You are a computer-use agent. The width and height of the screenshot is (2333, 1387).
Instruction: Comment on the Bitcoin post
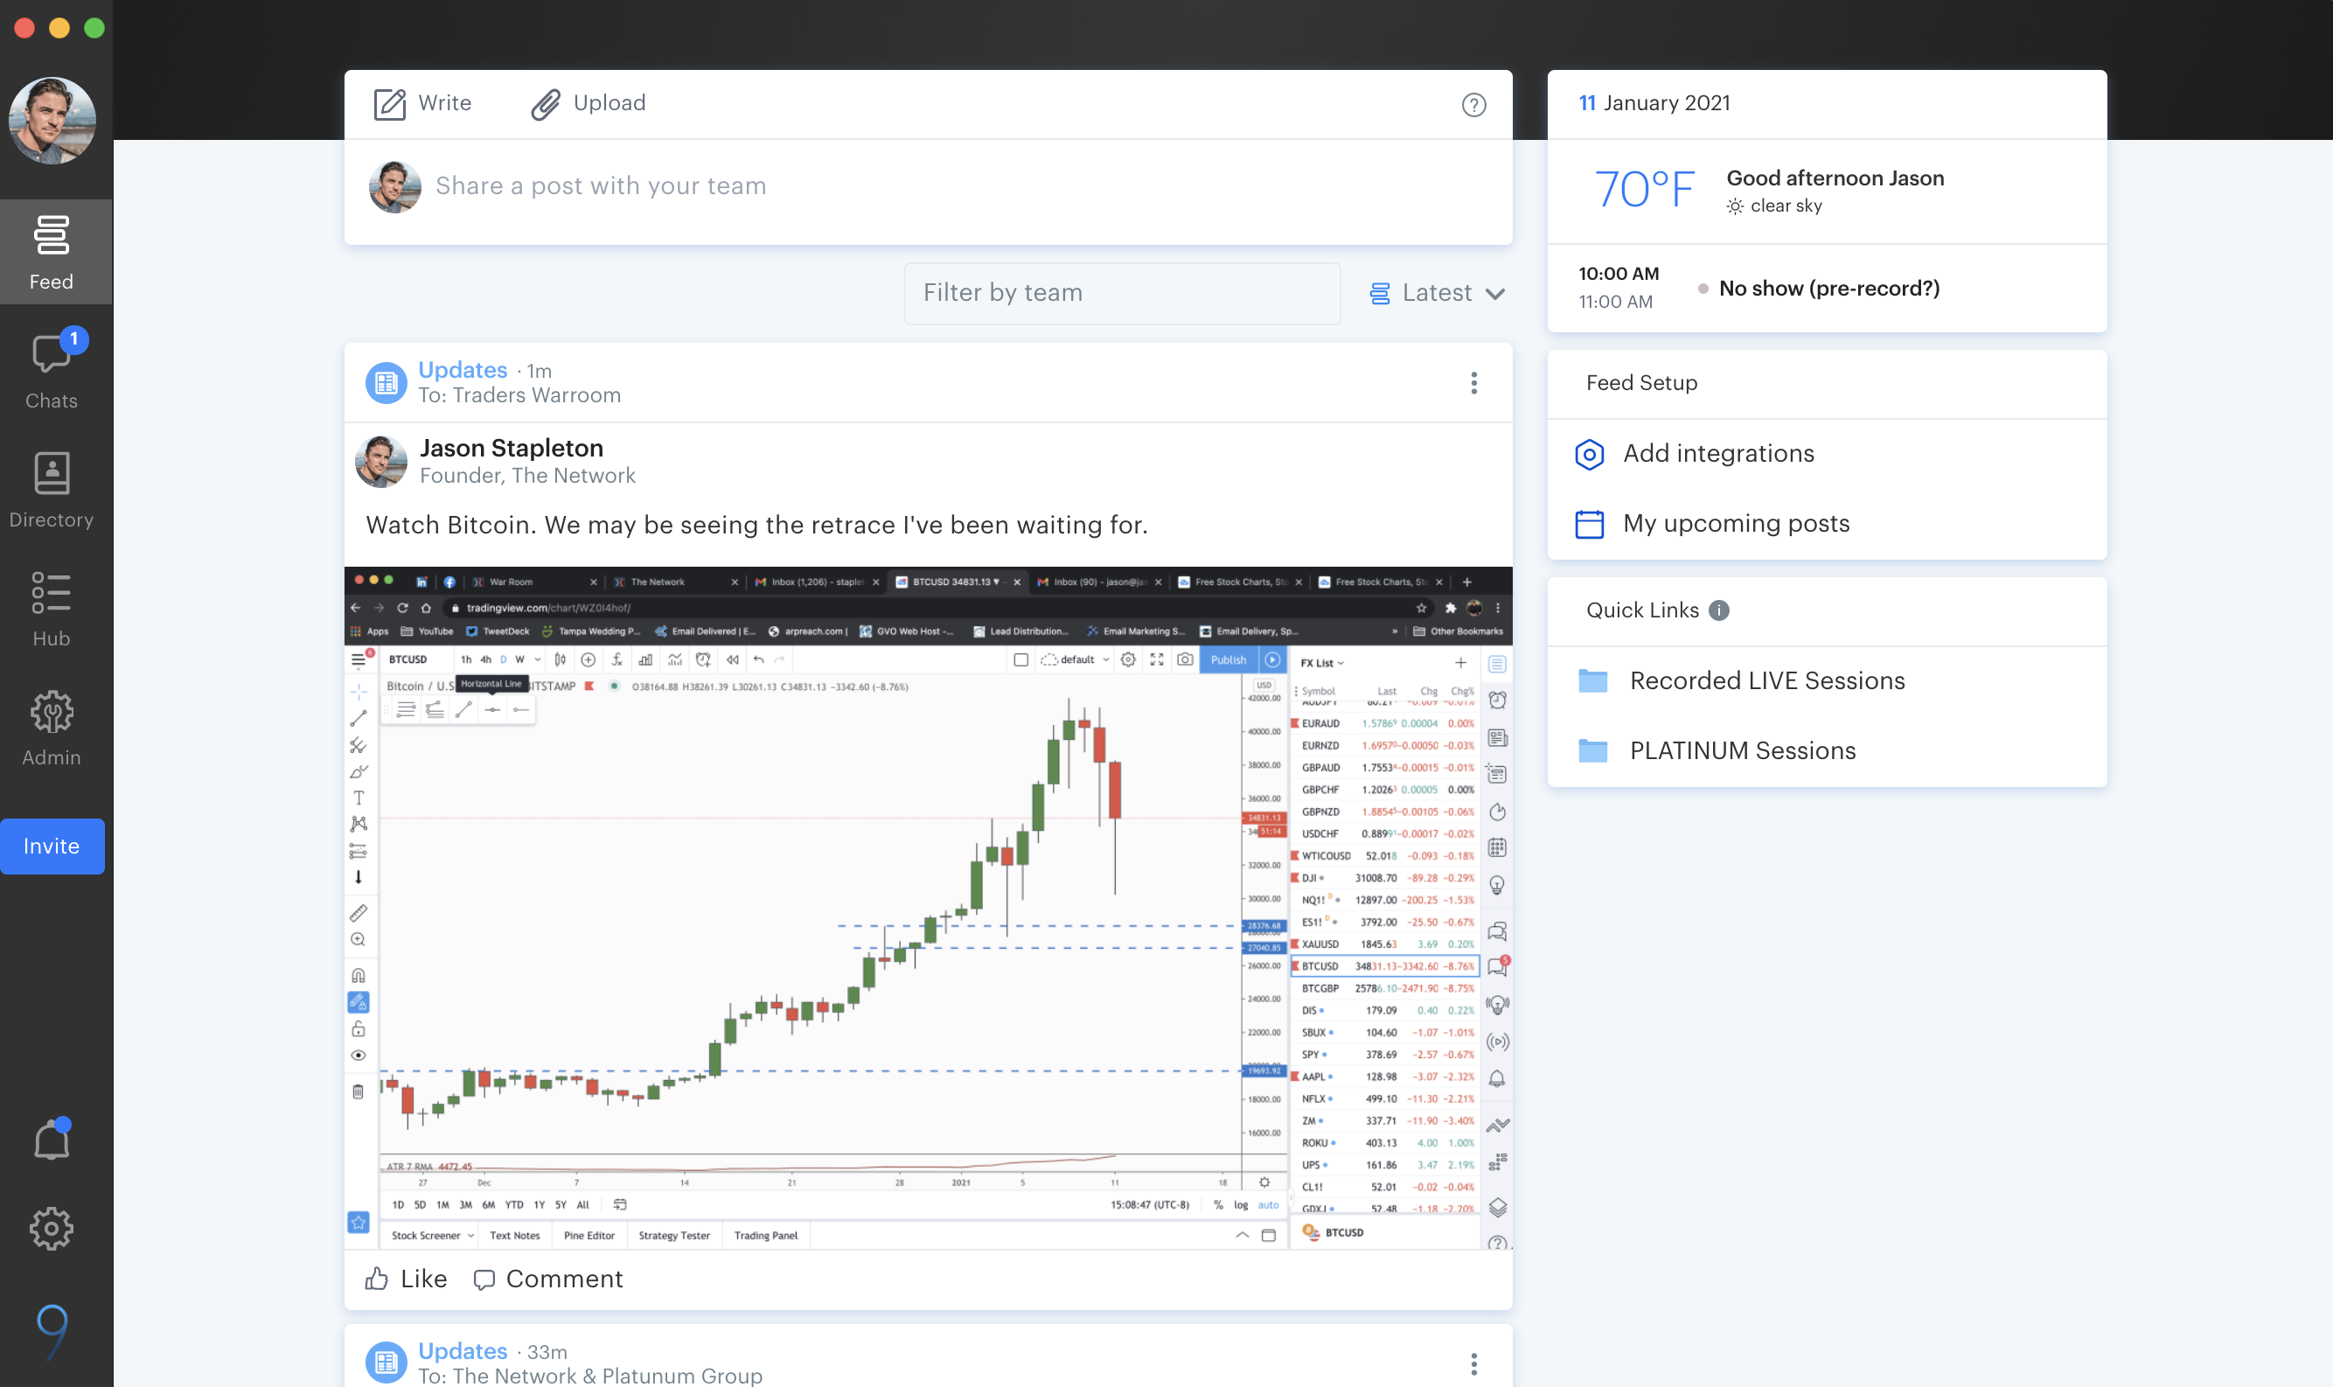(547, 1278)
